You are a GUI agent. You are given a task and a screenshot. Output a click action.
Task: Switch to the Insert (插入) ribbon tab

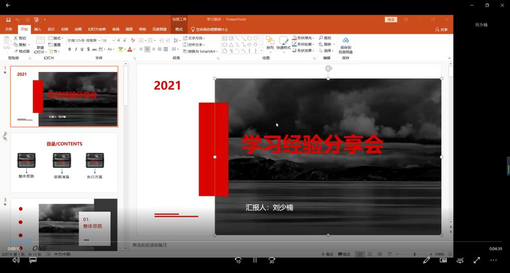click(x=38, y=29)
